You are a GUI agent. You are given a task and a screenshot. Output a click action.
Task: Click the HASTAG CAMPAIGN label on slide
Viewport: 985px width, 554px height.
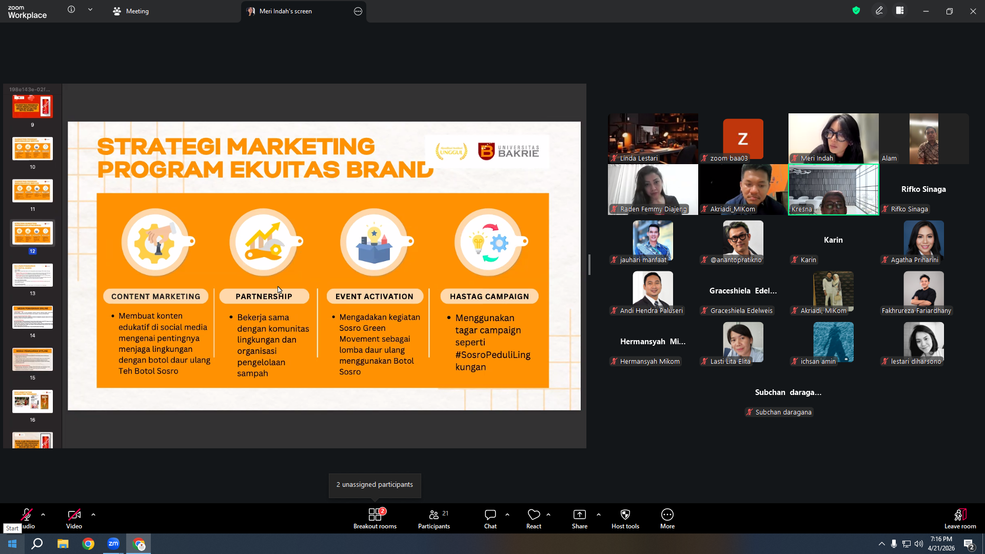point(489,296)
